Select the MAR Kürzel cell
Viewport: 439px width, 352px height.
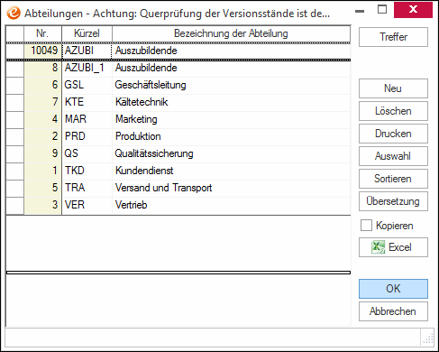pyautogui.click(x=87, y=119)
